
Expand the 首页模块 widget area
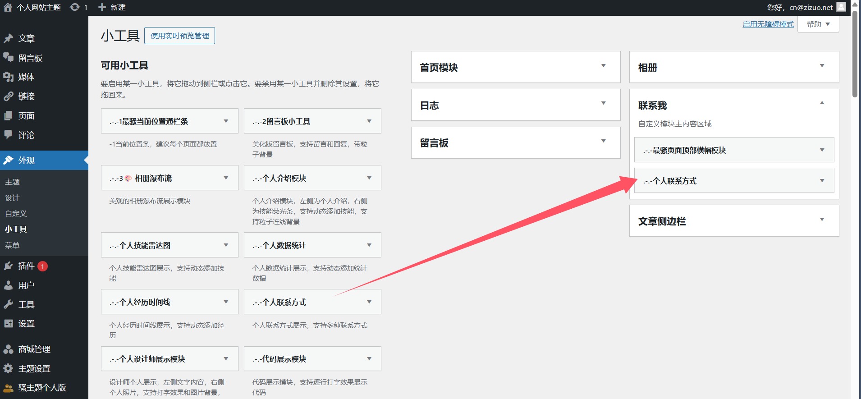click(x=603, y=66)
